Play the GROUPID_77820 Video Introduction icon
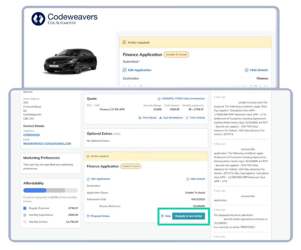Image resolution: width=301 pixels, height=250 pixels. [x=159, y=99]
